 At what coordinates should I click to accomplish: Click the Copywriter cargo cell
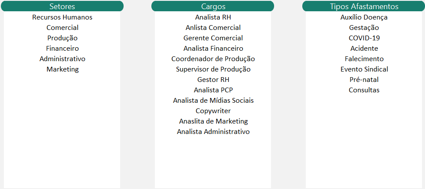(x=213, y=111)
